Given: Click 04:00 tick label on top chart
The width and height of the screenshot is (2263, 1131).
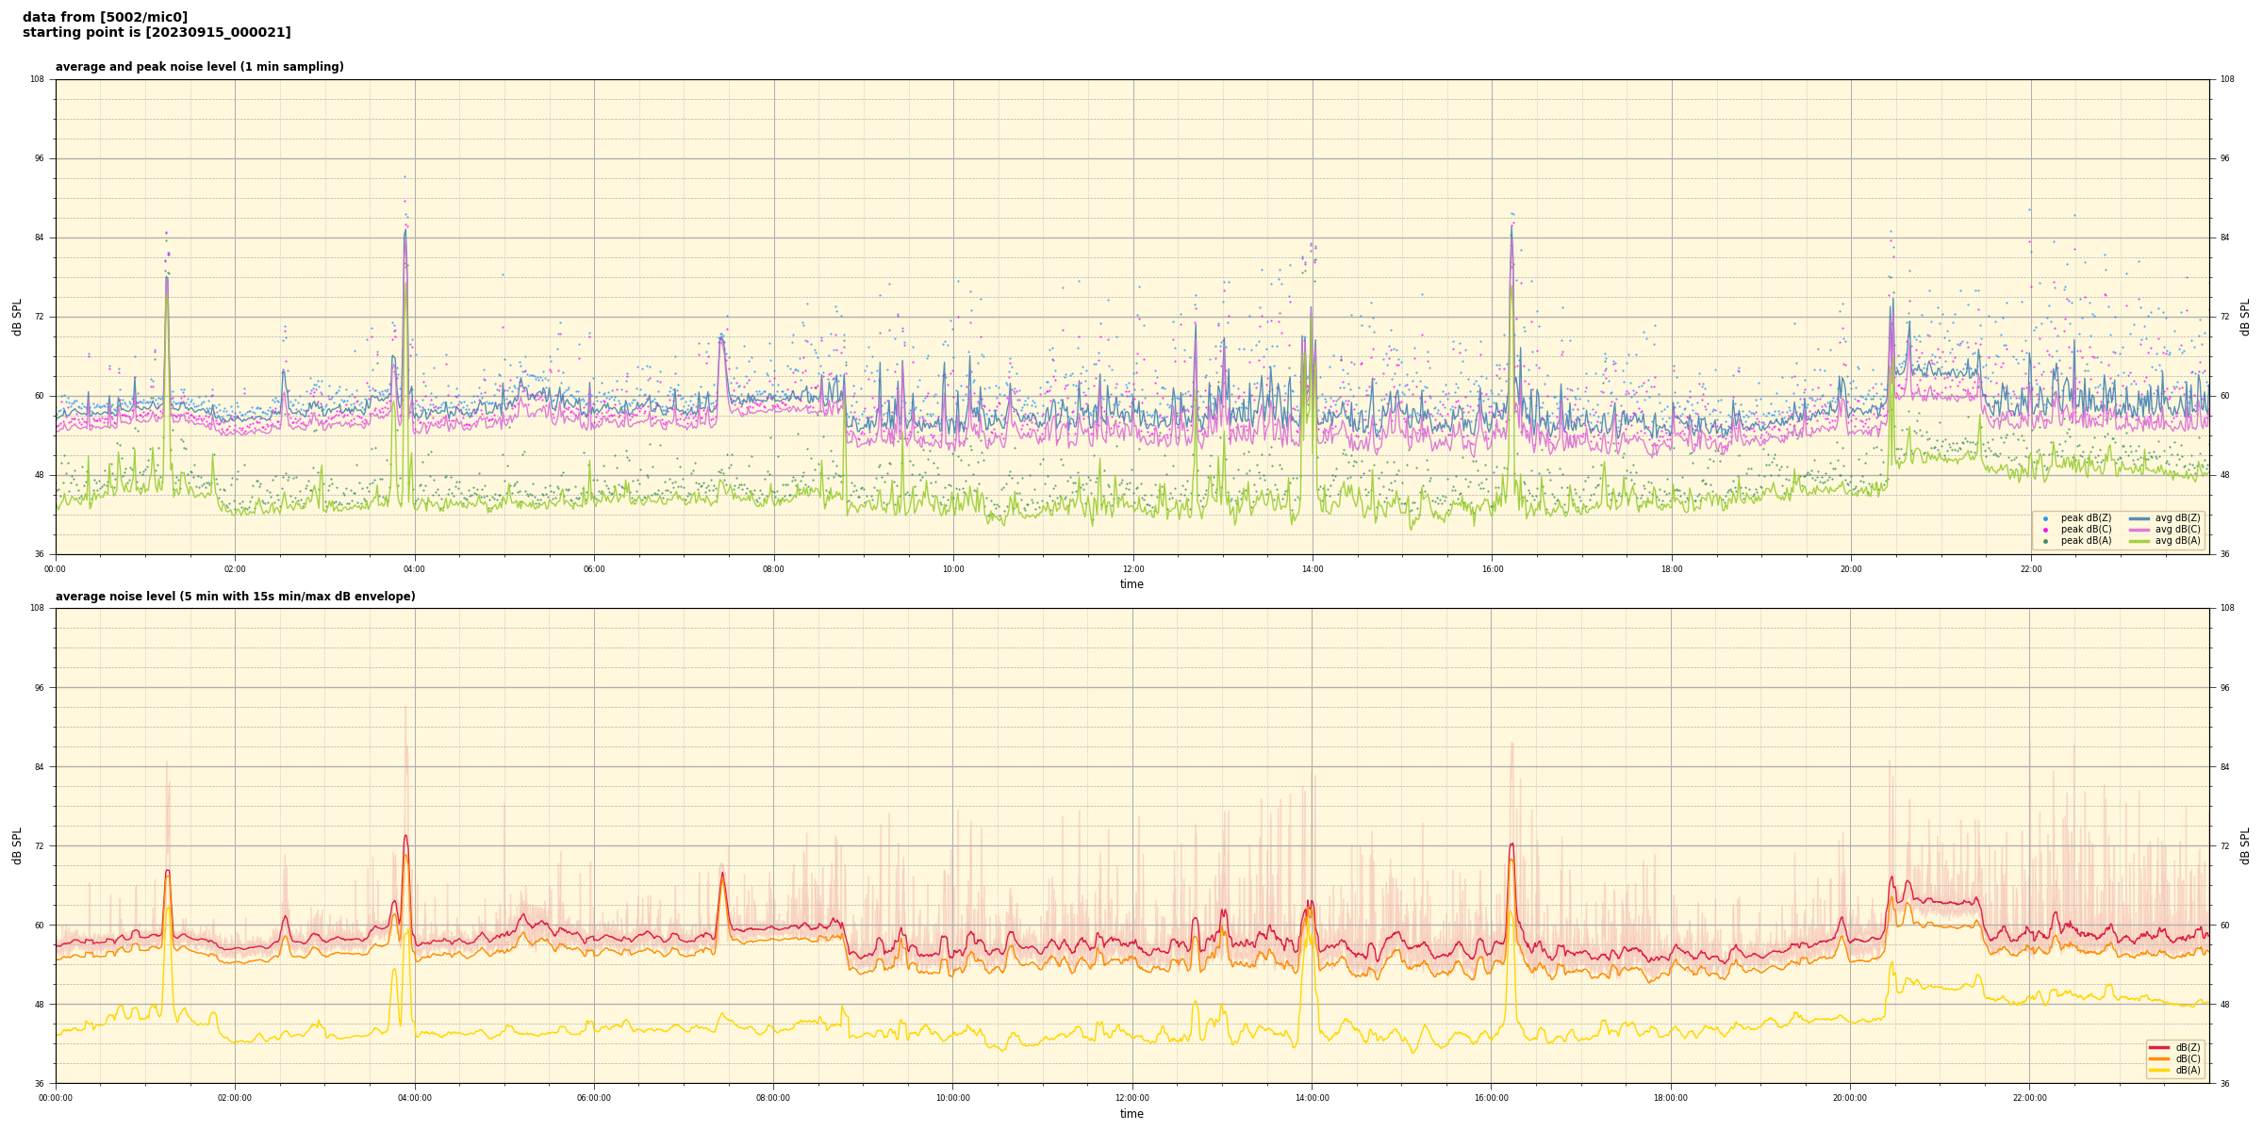Looking at the screenshot, I should point(414,569).
